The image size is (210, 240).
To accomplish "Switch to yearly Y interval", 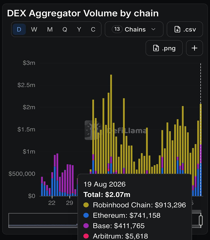I will click(x=79, y=29).
